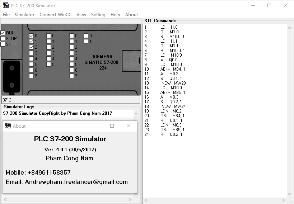This screenshot has width=294, height=204.
Task: Click the version text 'Ver: 4.0.1 (30/5/2017)'
Action: point(70,150)
